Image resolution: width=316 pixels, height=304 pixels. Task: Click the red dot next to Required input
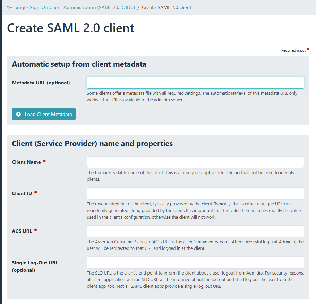[x=308, y=49]
